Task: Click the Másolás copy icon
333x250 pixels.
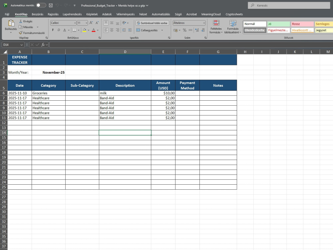Action: tap(21, 27)
